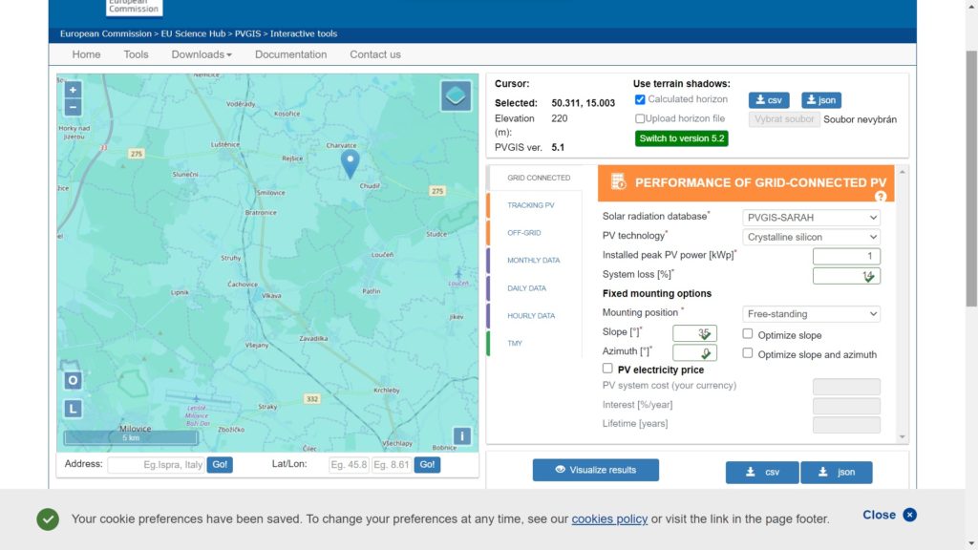978x550 pixels.
Task: Click the longitude input field
Action: click(391, 465)
